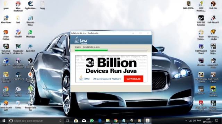This screenshot has height=124, width=222.
Task: Click the microphone icon in search box
Action: (60, 121)
